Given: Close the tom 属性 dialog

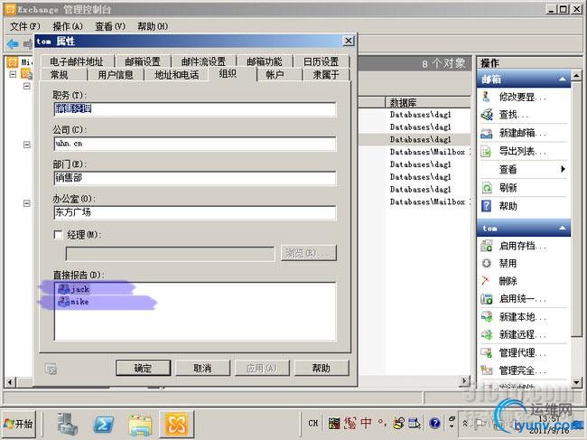Looking at the screenshot, I should pos(349,41).
